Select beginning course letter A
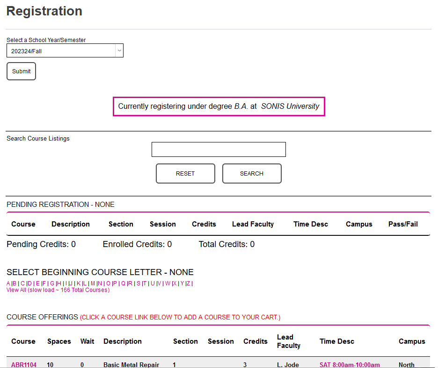438x368 pixels. point(8,283)
